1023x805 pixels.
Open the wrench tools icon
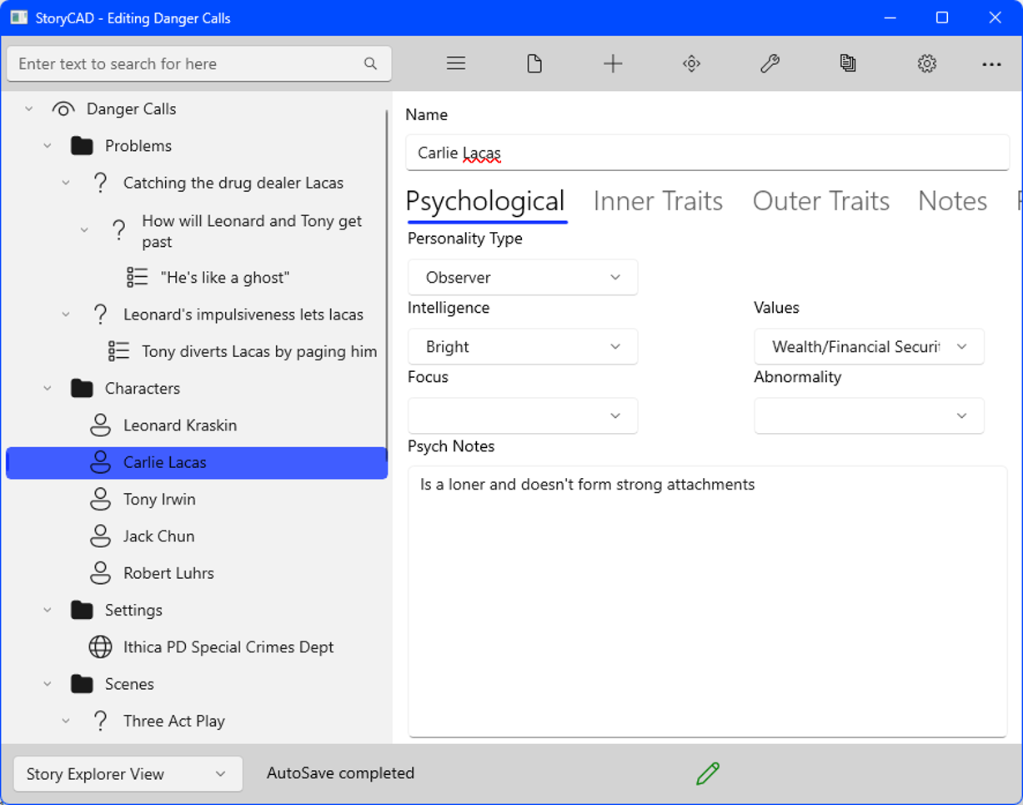click(770, 64)
